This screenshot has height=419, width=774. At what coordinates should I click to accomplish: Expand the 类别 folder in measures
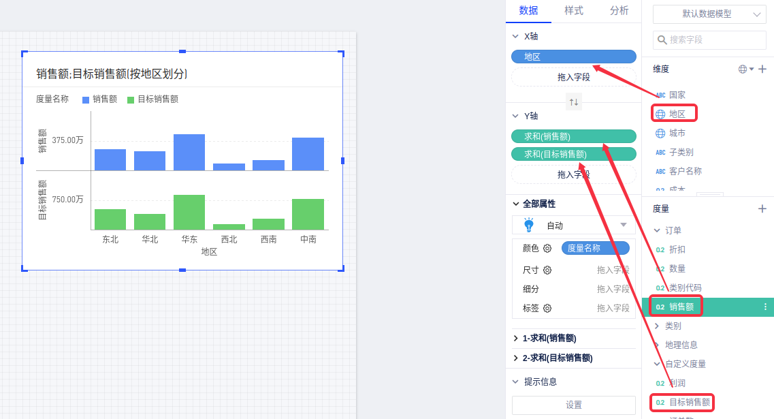(x=657, y=326)
